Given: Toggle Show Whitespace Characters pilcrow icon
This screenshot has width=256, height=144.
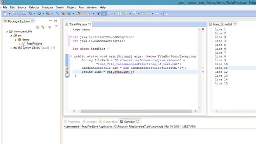Looking at the screenshot, I should point(120,14).
